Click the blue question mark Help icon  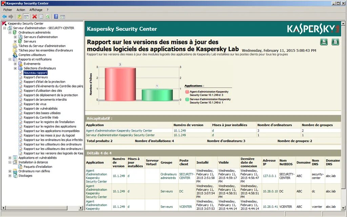pos(56,17)
